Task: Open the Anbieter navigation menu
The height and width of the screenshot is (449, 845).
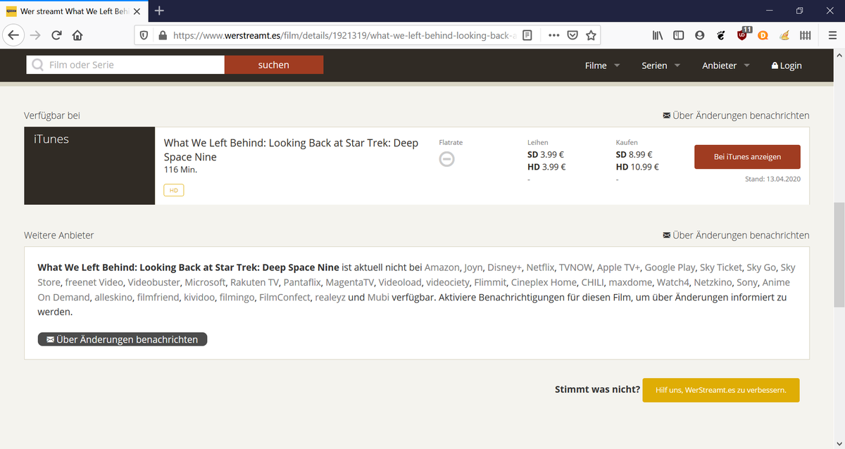Action: (725, 65)
